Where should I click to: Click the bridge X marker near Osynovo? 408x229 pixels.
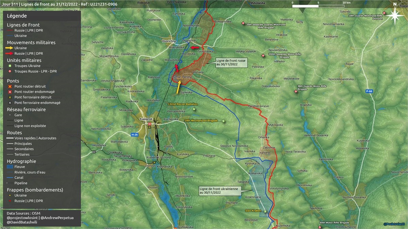(x=154, y=163)
